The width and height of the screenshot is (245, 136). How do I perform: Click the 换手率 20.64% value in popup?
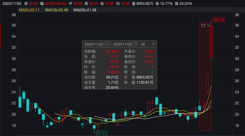click(112, 88)
